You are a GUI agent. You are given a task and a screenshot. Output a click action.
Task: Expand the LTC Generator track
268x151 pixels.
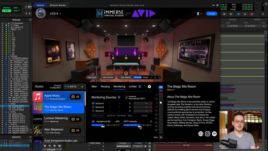pos(9,23)
